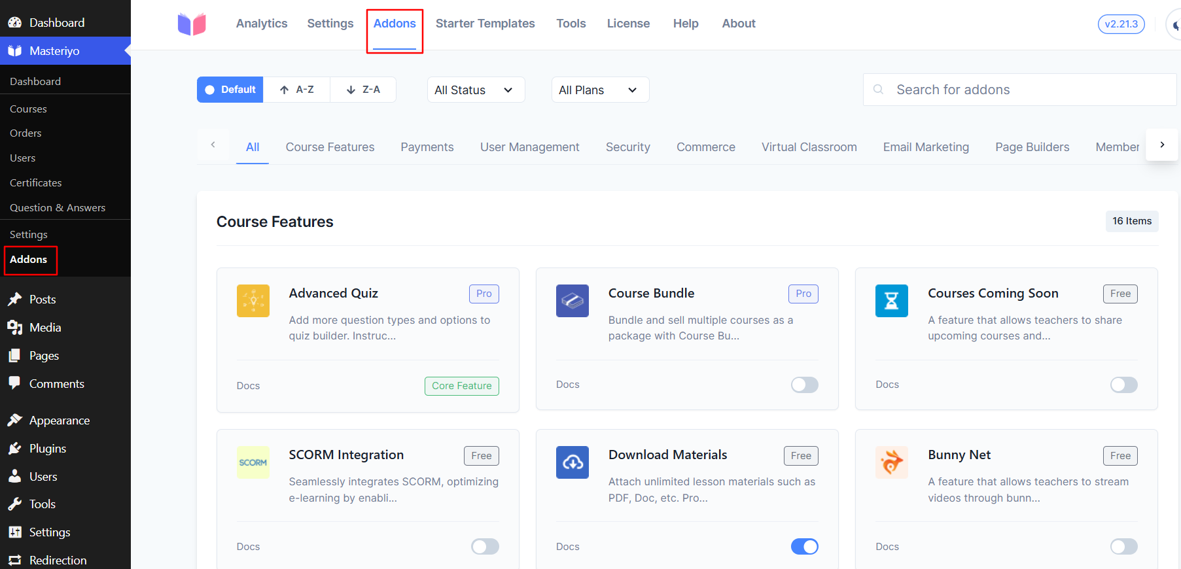Screen dimensions: 1181x569
Task: Enable the Bunny Net addon toggle
Action: tap(1123, 546)
